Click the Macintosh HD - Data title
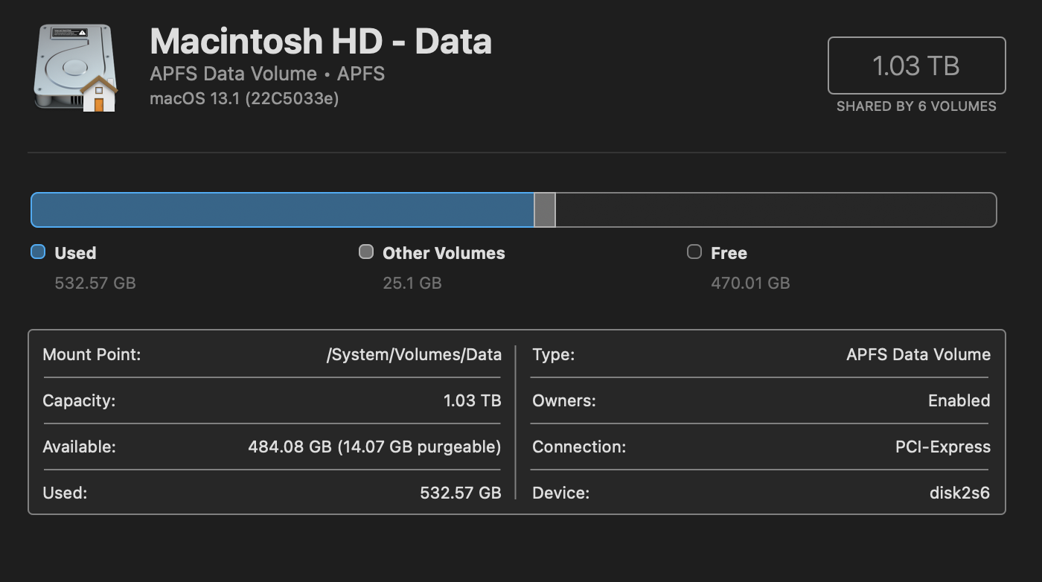The image size is (1042, 582). tap(321, 41)
